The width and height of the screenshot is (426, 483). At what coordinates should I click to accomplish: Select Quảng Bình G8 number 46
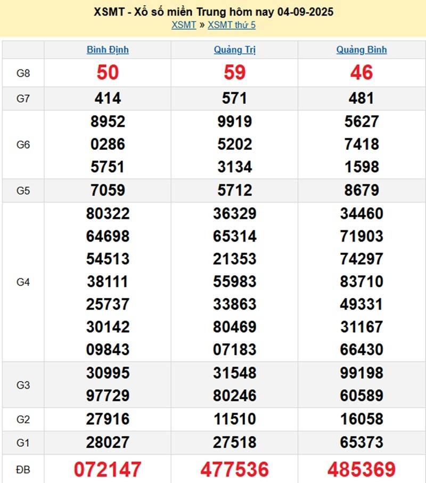[x=362, y=73]
